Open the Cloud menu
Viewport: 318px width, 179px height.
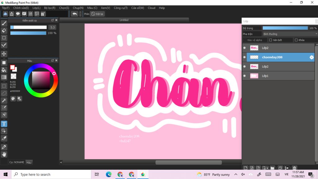click(x=152, y=8)
